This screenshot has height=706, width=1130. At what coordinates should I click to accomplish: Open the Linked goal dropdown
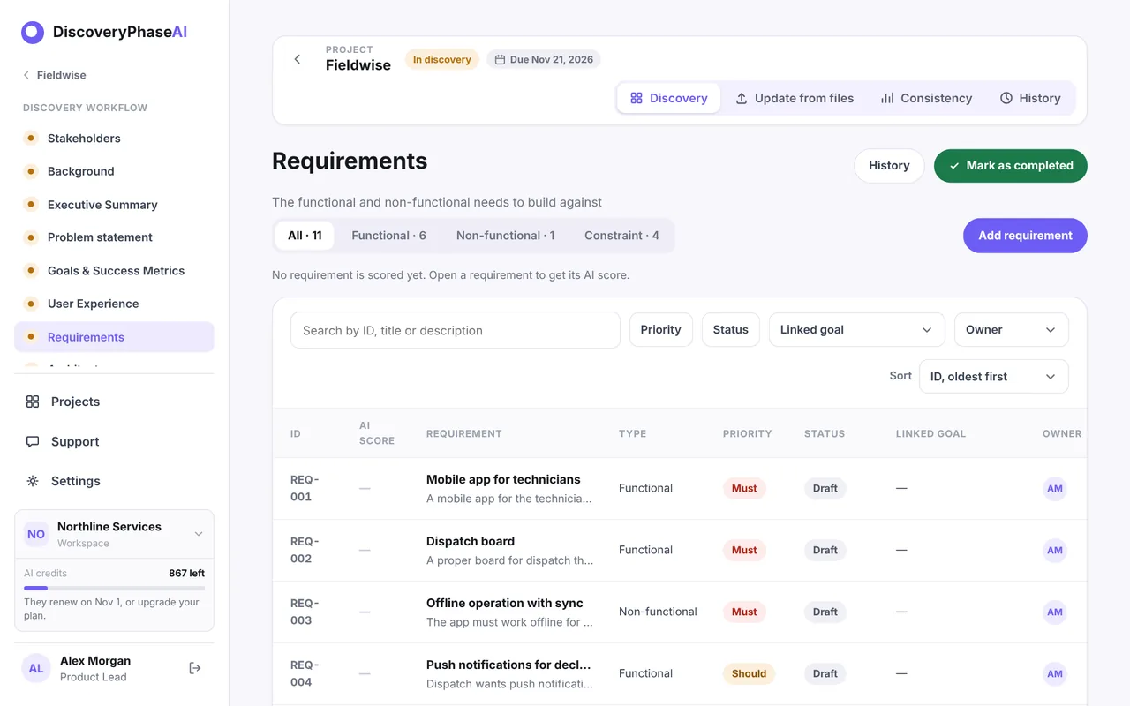[856, 330]
